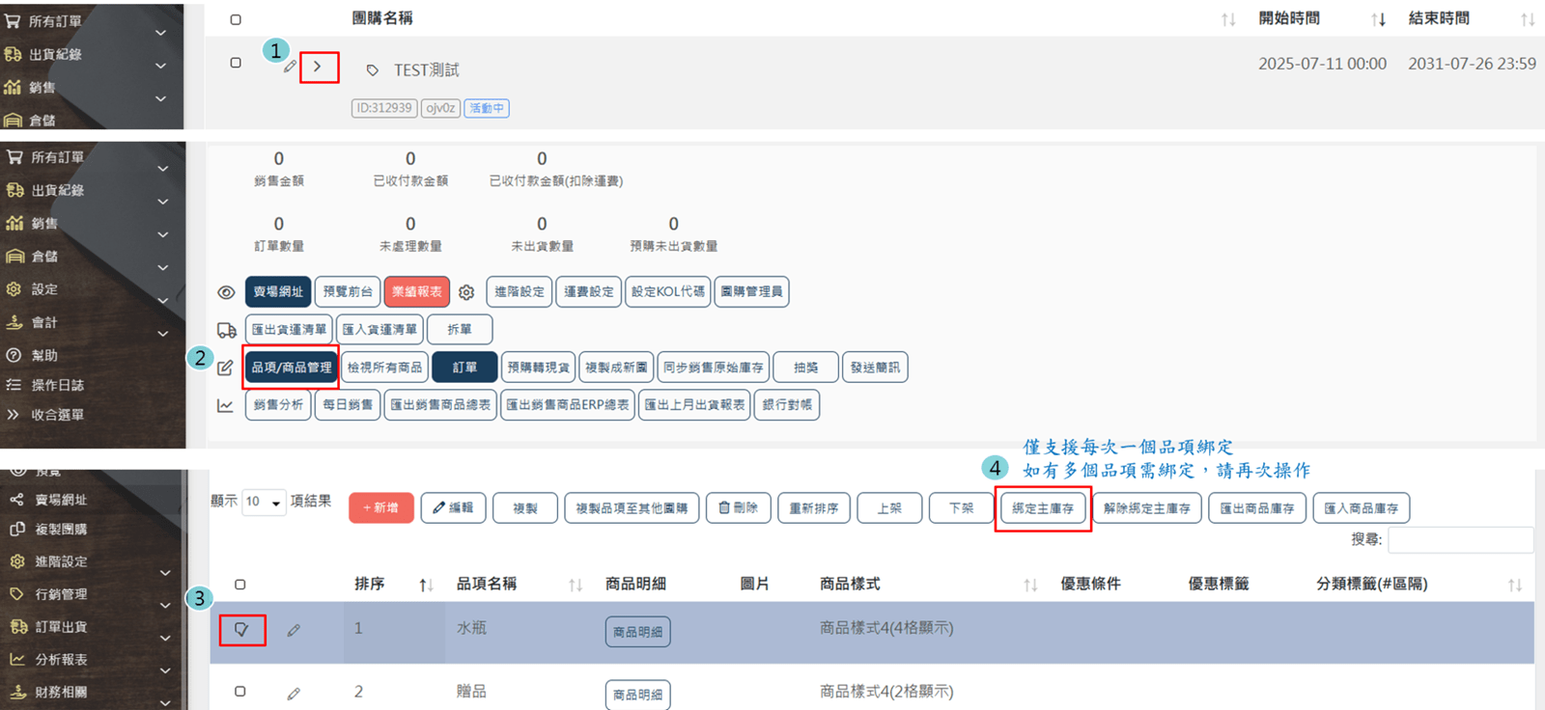
Task: Expand the TEST測試 row with chevron arrow
Action: click(318, 67)
